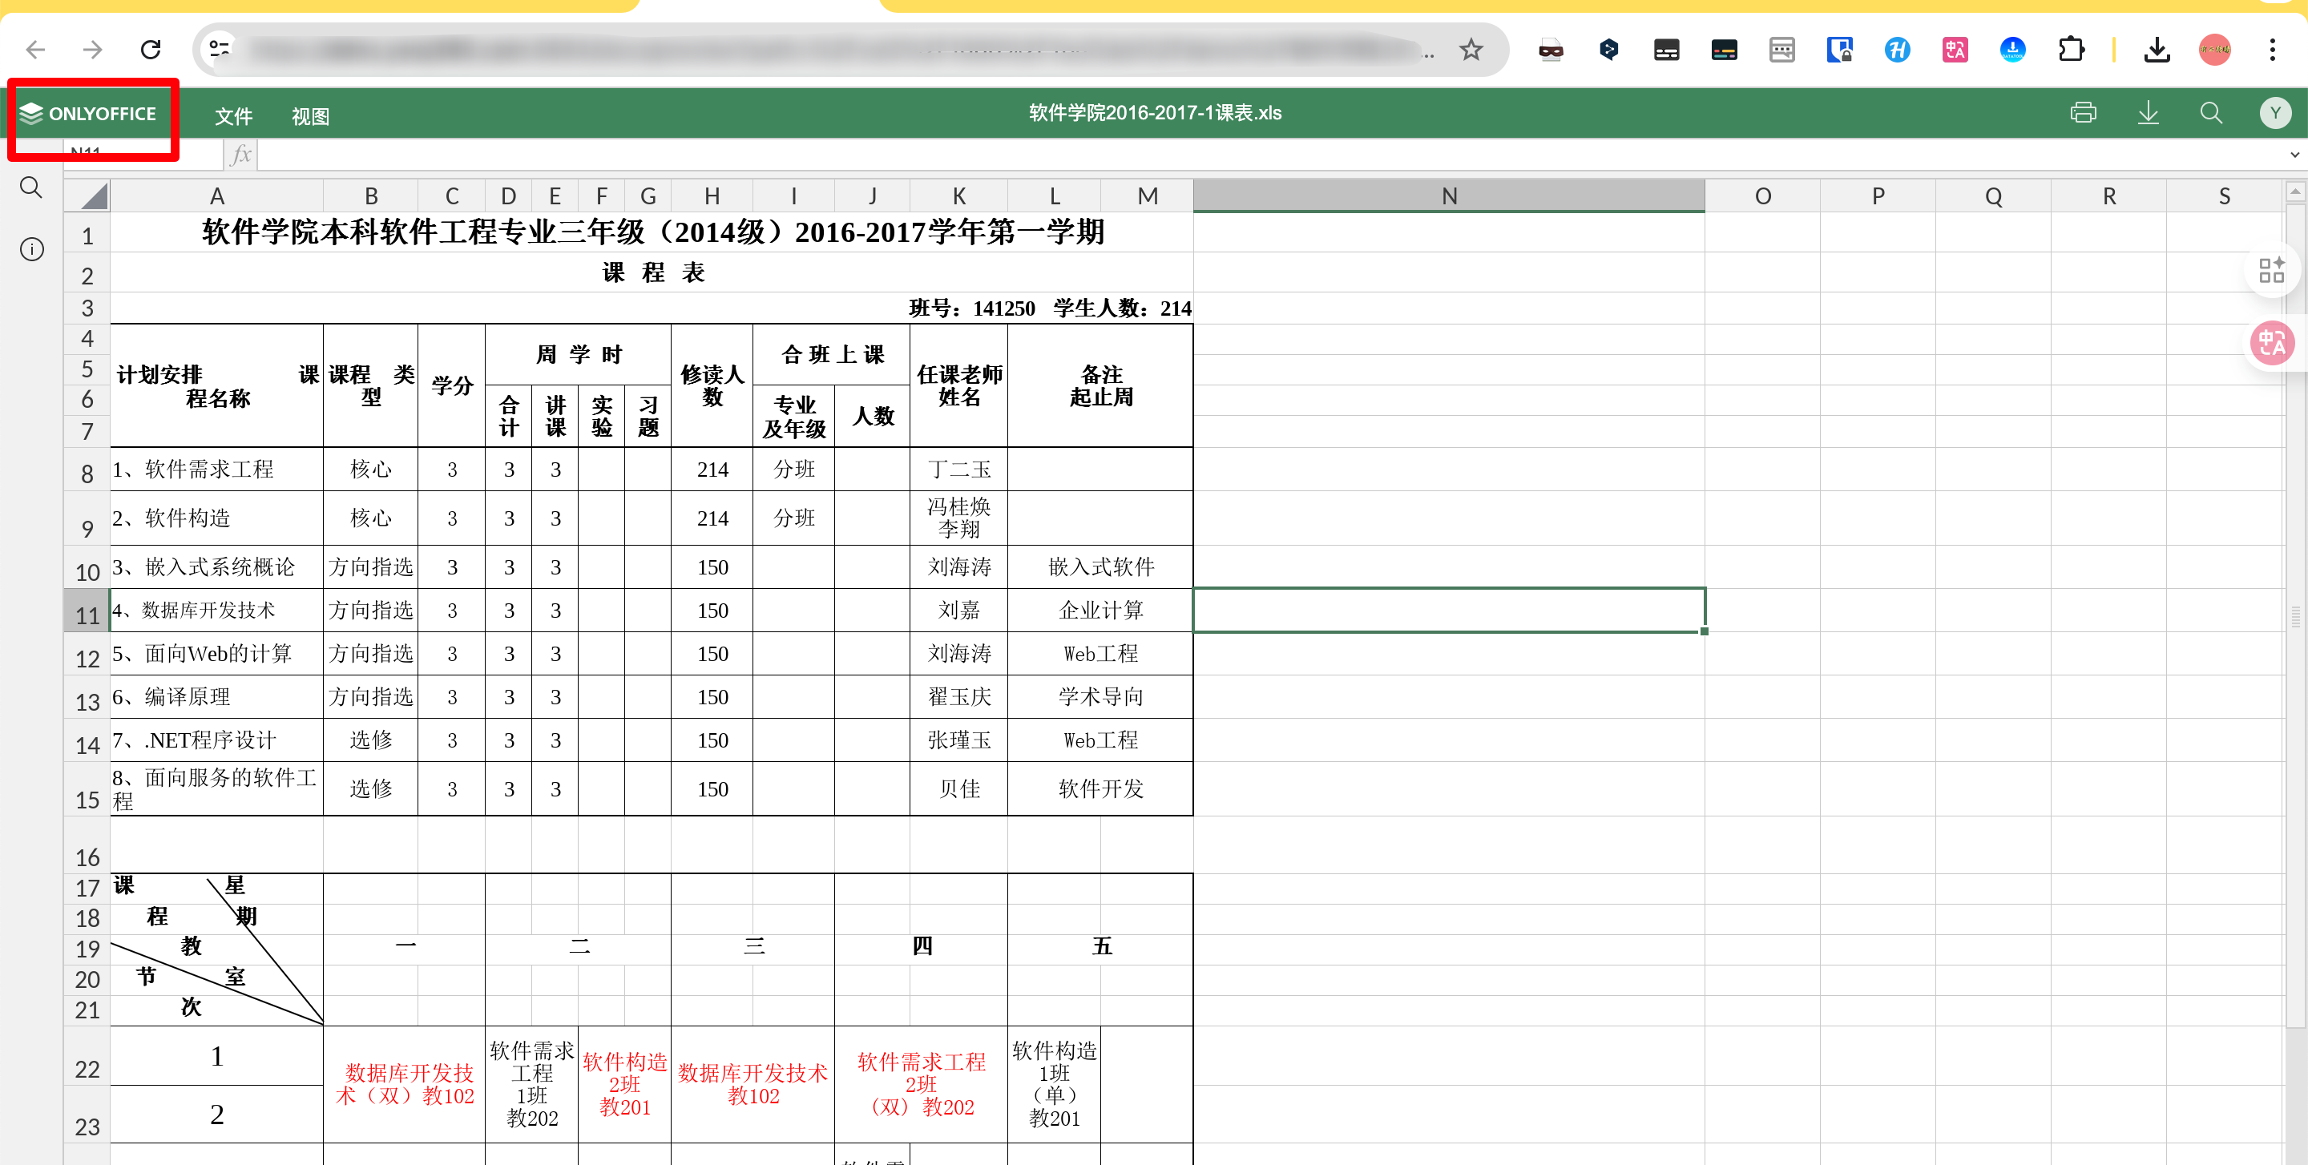Open the document info sidebar icon
Image resolution: width=2308 pixels, height=1165 pixels.
coord(31,249)
